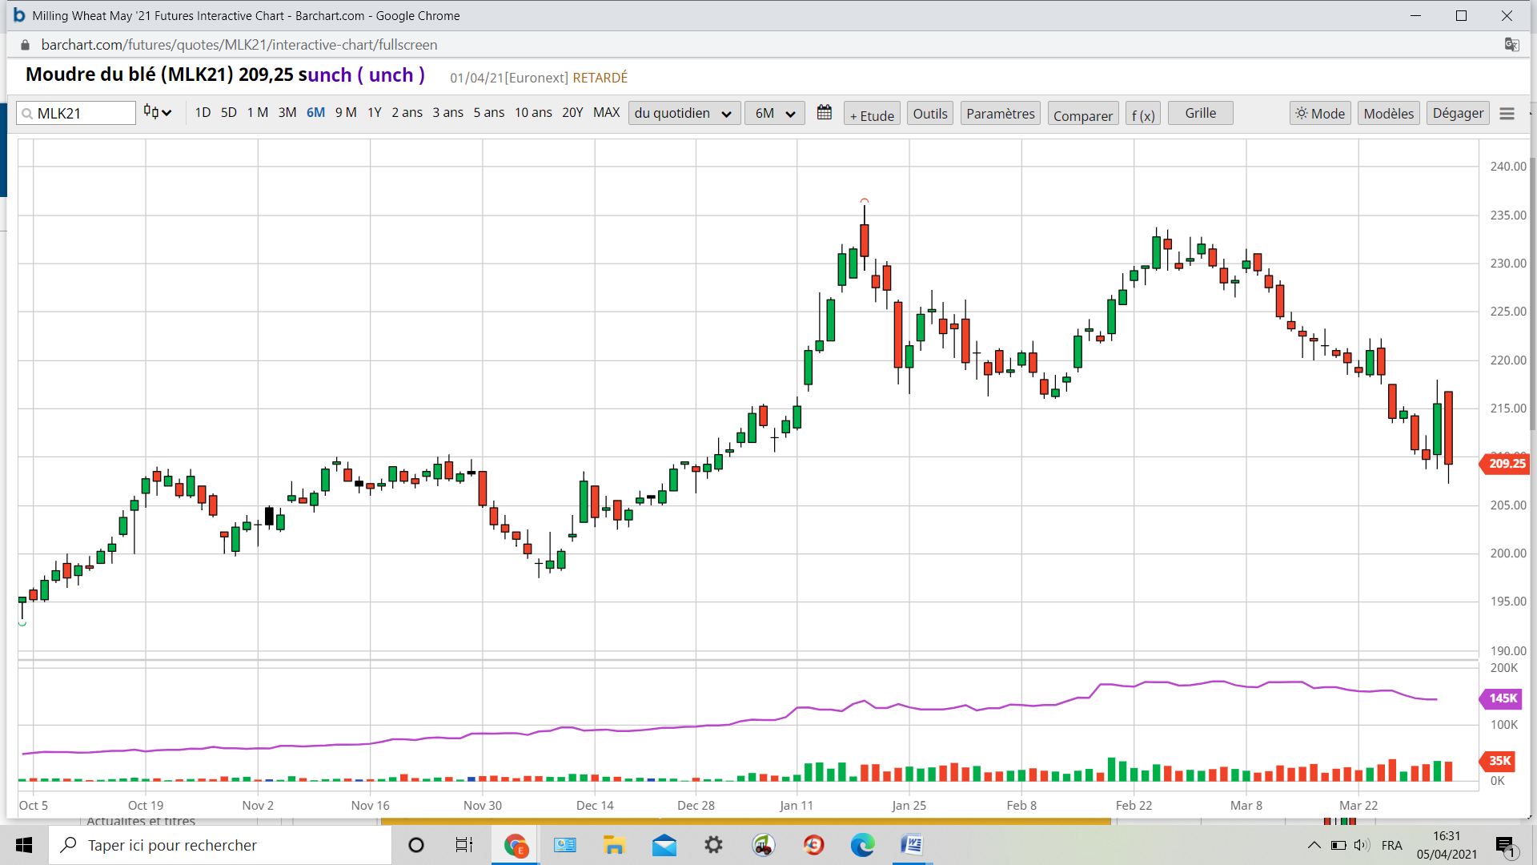Open the chart type candlestick selector
The height and width of the screenshot is (865, 1537).
[x=157, y=113]
